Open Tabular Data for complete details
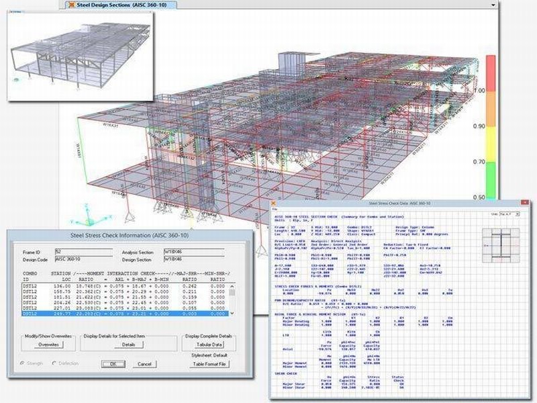537x403 pixels. [209, 344]
